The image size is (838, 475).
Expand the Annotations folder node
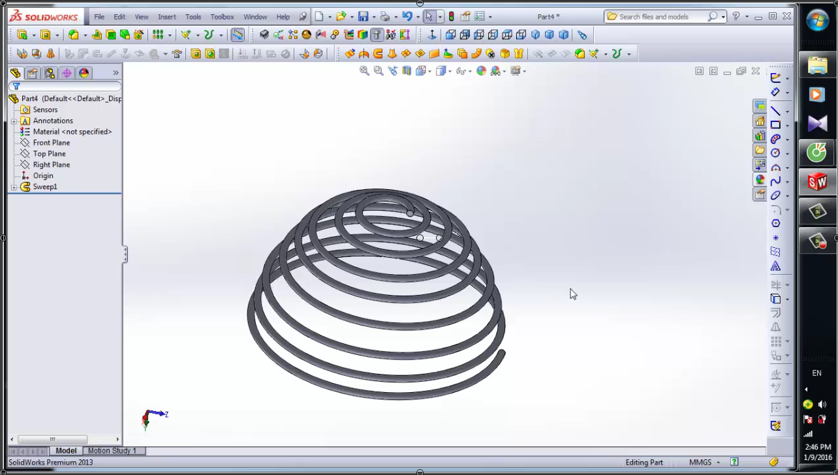click(14, 121)
